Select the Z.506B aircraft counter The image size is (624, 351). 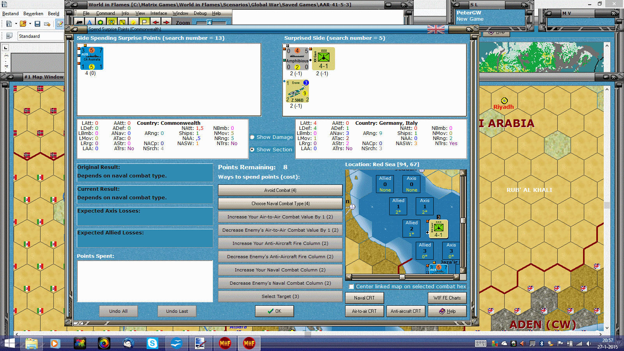click(298, 91)
